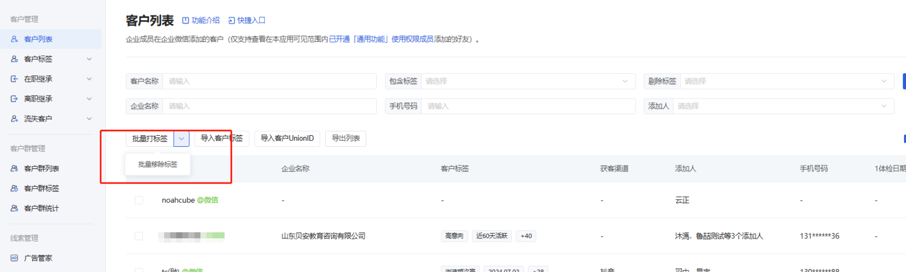Click the 近60天活跃 tag
The image size is (906, 272).
point(492,236)
